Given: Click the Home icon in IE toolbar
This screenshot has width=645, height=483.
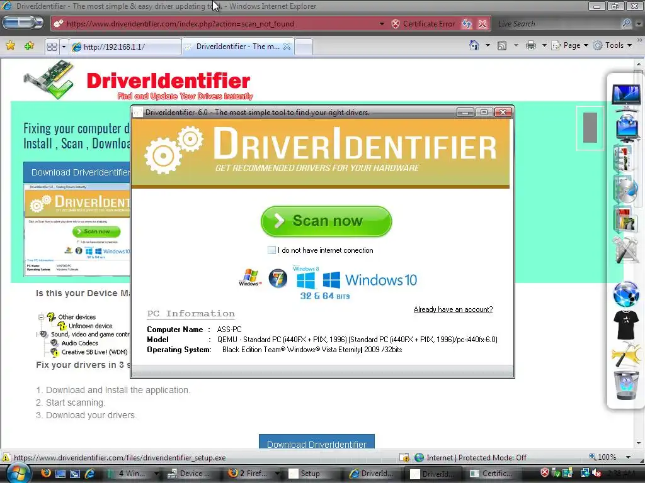Looking at the screenshot, I should click(x=474, y=45).
